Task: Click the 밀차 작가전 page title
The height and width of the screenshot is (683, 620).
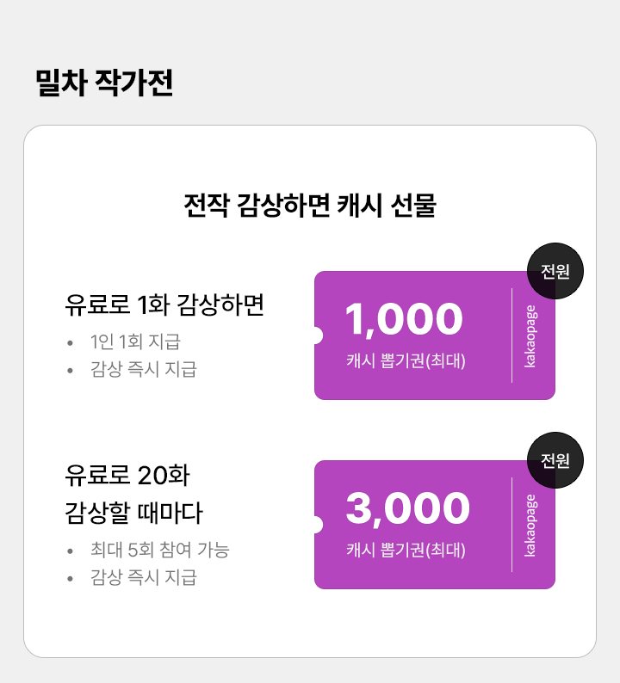Action: pos(104,83)
